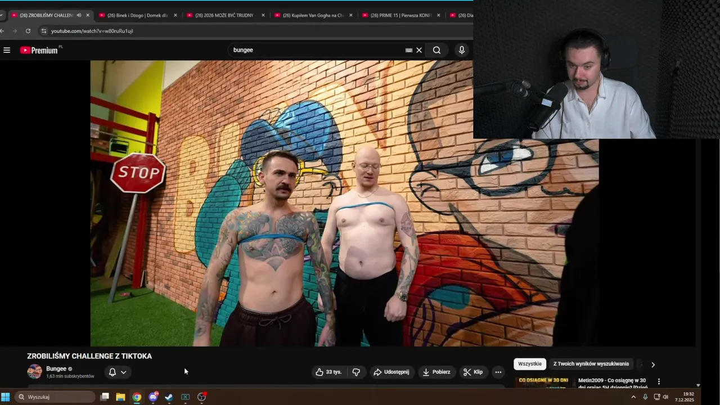Open the Xbox app taskbar icon
Screen dimensions: 720x405
185,397
